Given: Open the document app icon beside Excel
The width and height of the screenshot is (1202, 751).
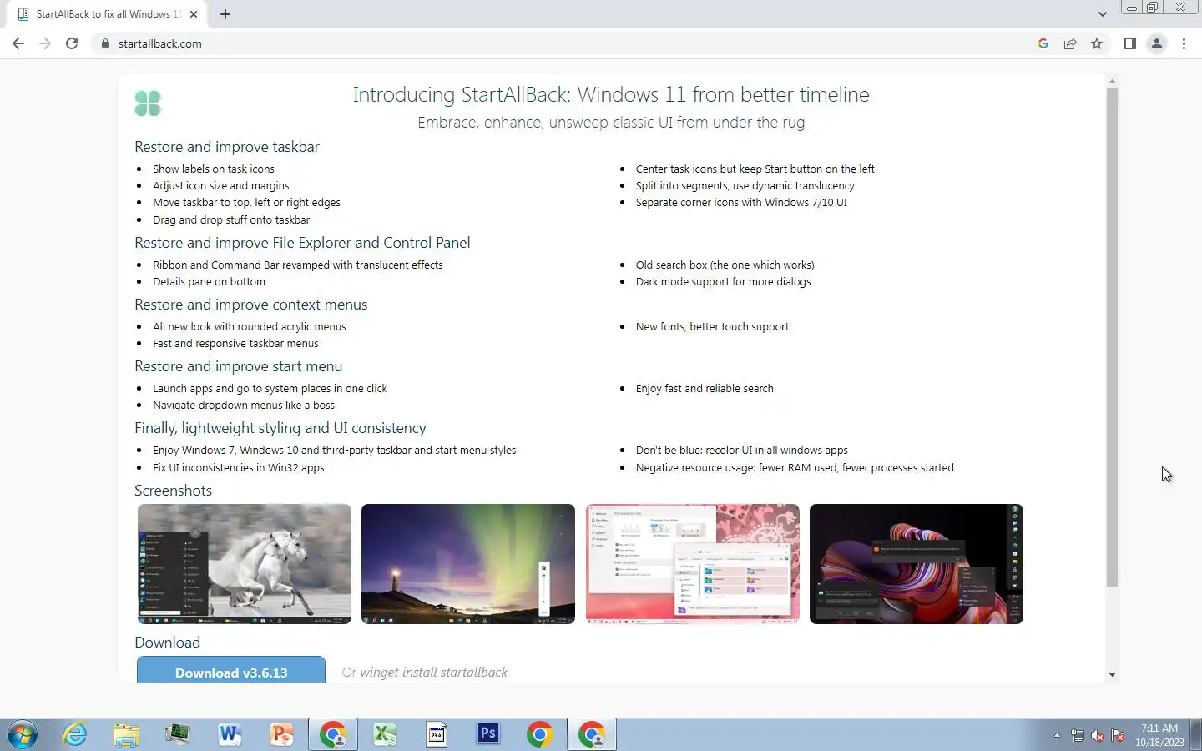Looking at the screenshot, I should pos(437,734).
